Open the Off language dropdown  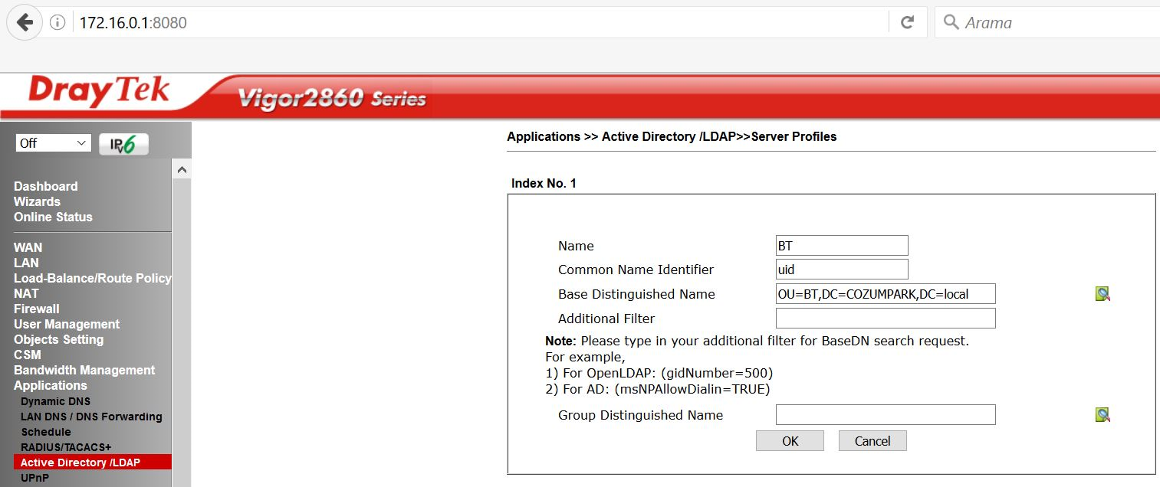click(53, 143)
